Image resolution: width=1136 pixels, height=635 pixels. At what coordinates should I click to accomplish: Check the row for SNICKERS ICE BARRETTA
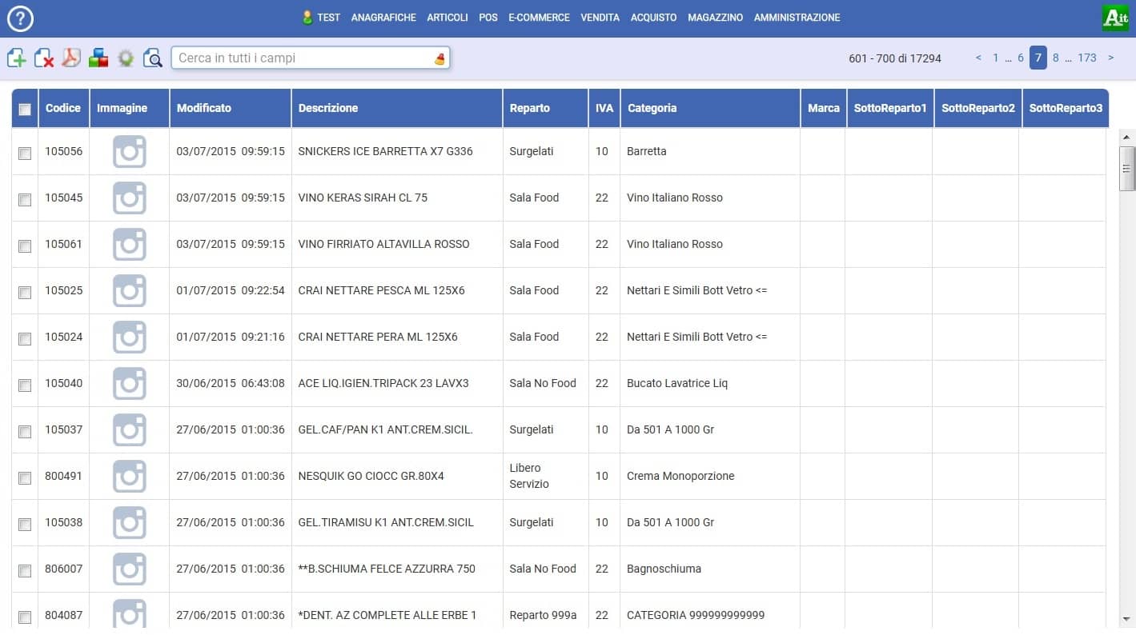pos(25,153)
